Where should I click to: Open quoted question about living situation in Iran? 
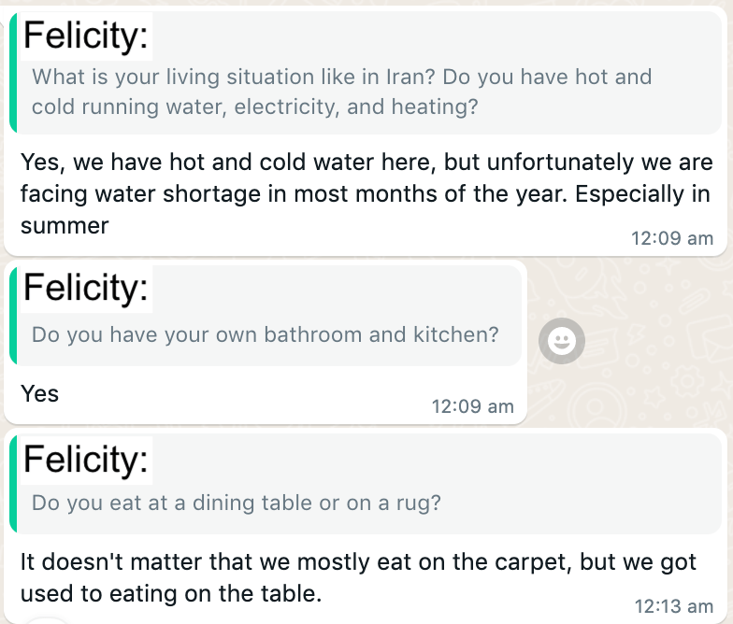341,92
